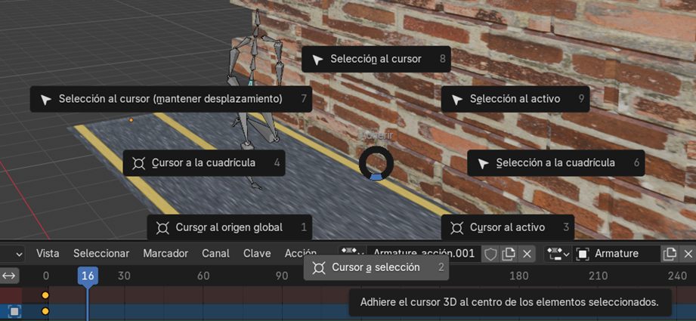
Task: Click frame 210 on the timeline ruler
Action: click(598, 276)
